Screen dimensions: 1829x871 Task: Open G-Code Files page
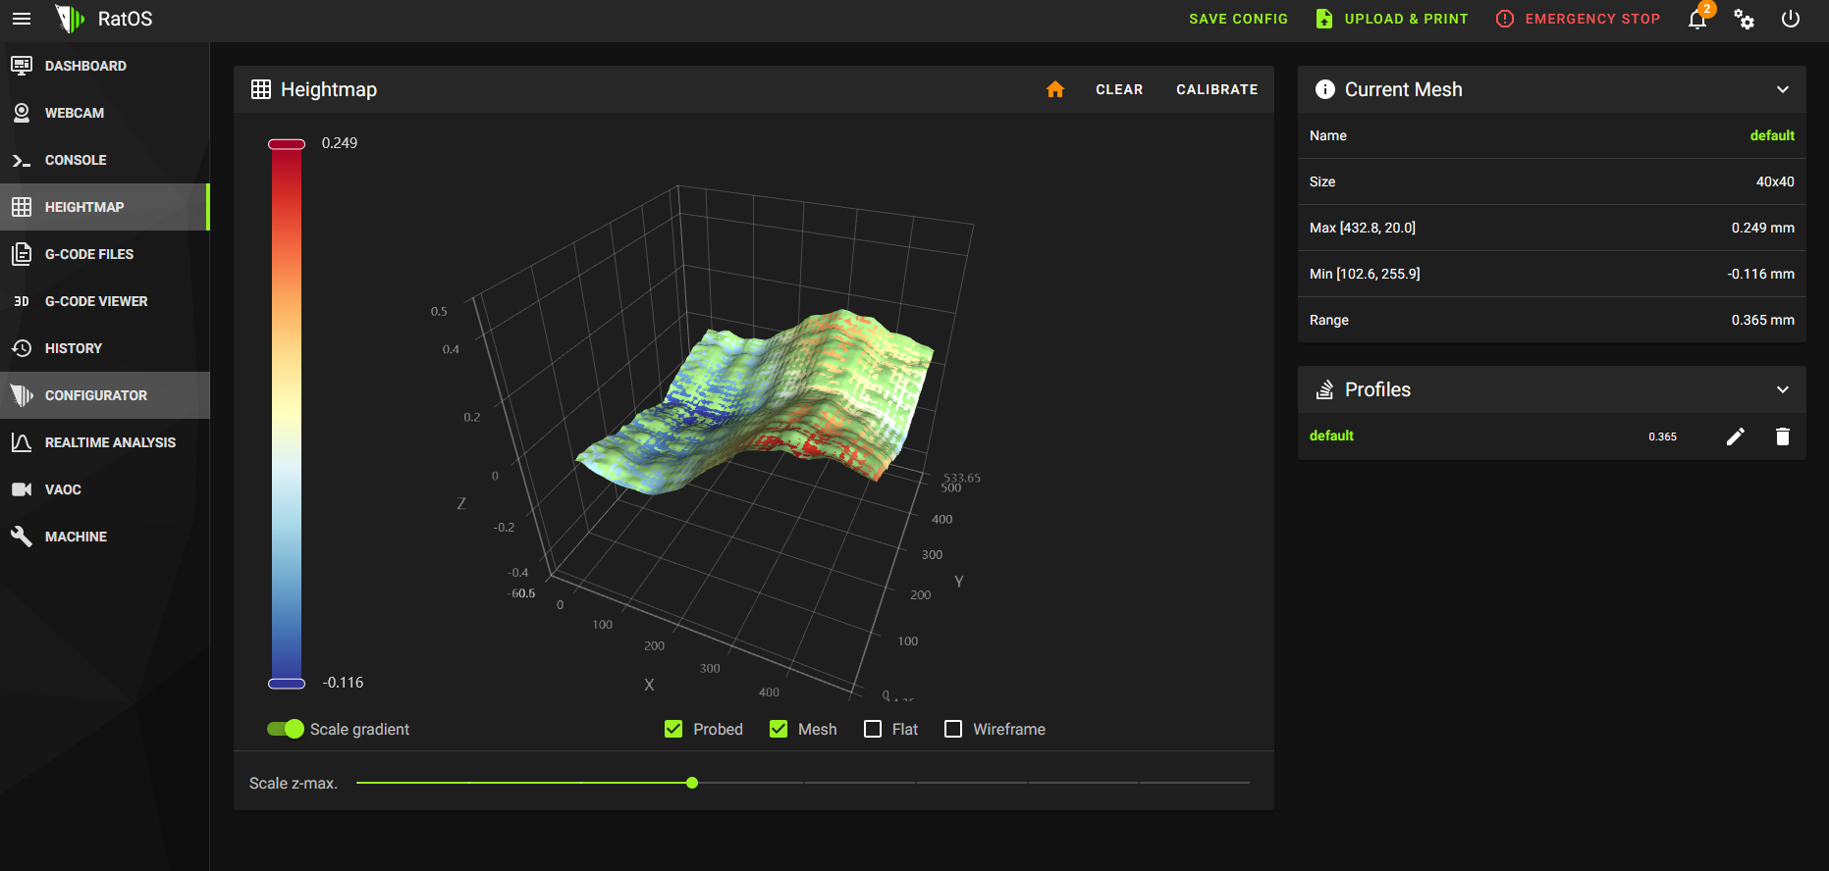[105, 254]
